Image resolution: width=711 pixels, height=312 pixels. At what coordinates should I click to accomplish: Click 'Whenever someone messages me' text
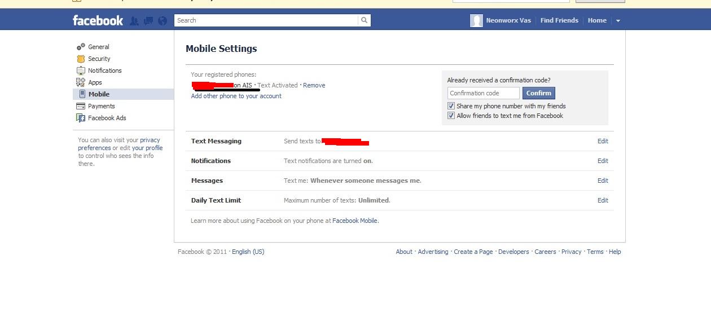click(x=366, y=181)
